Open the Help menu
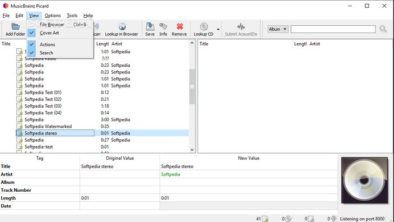This screenshot has height=222, width=394. [x=88, y=16]
